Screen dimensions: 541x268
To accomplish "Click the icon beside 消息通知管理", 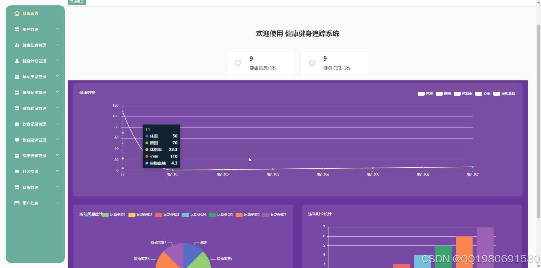I will tap(17, 155).
